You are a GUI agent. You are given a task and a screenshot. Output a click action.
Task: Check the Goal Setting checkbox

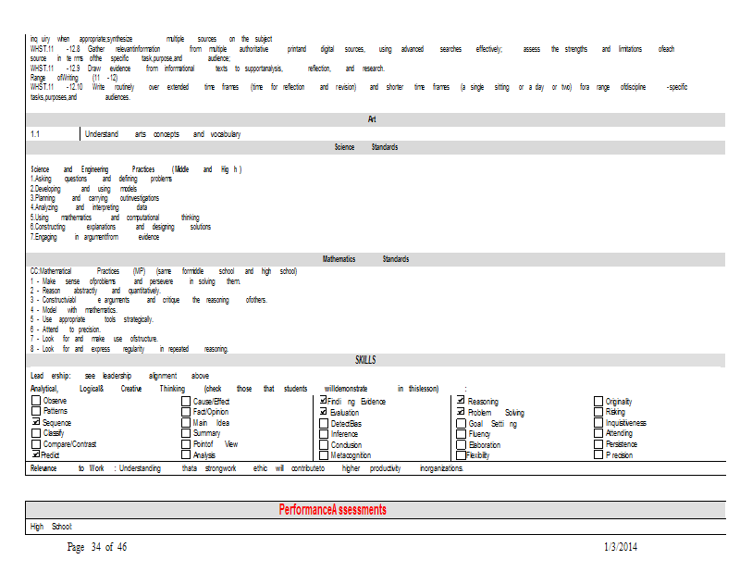pos(461,423)
